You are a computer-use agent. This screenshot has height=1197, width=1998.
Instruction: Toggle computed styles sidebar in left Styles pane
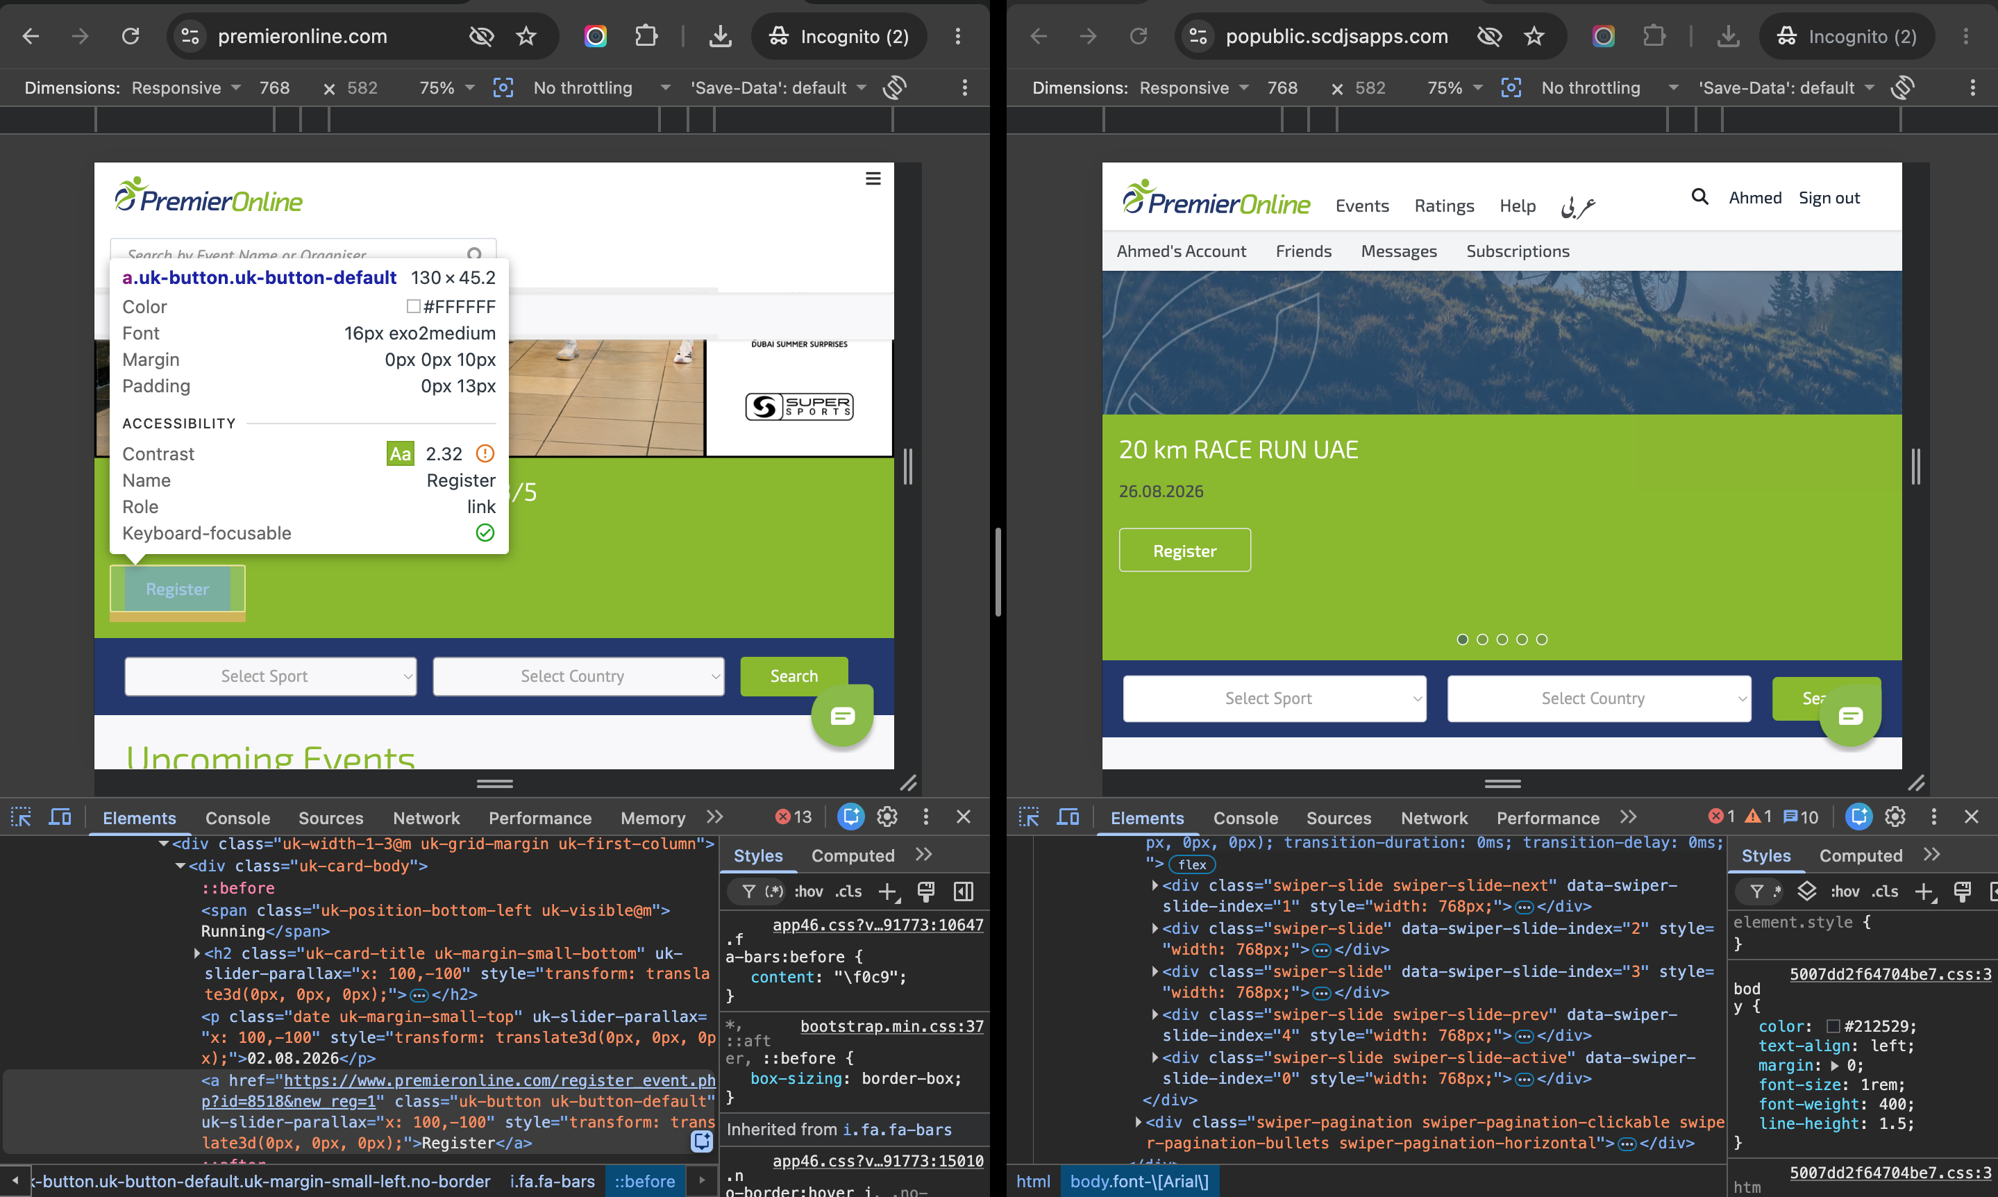pyautogui.click(x=964, y=892)
